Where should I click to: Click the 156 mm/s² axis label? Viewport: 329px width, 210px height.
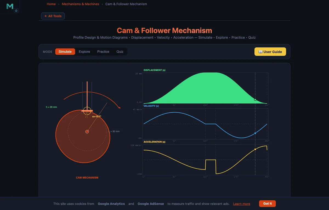coord(136,145)
